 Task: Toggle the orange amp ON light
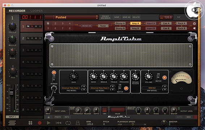pos(54,73)
